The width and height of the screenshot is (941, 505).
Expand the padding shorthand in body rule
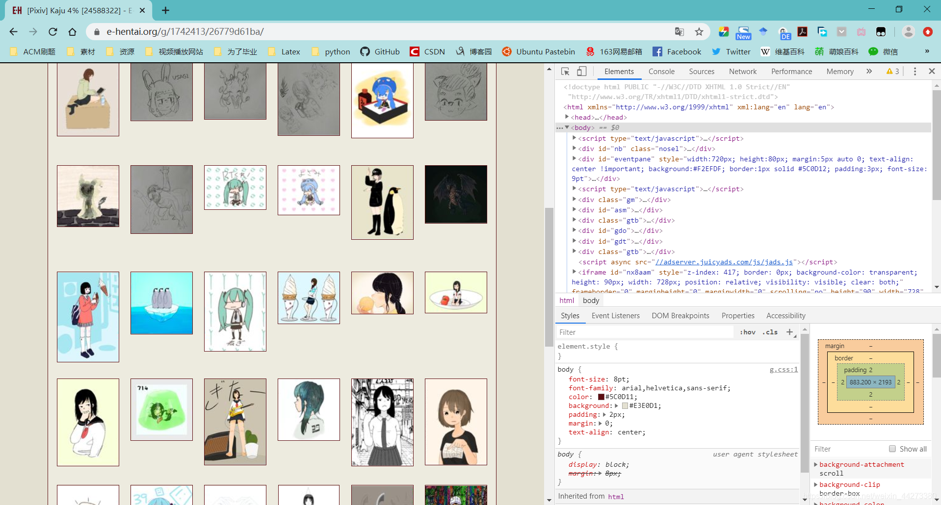[604, 415]
